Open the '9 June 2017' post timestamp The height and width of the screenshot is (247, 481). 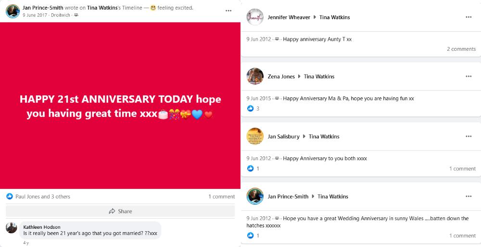pyautogui.click(x=35, y=15)
